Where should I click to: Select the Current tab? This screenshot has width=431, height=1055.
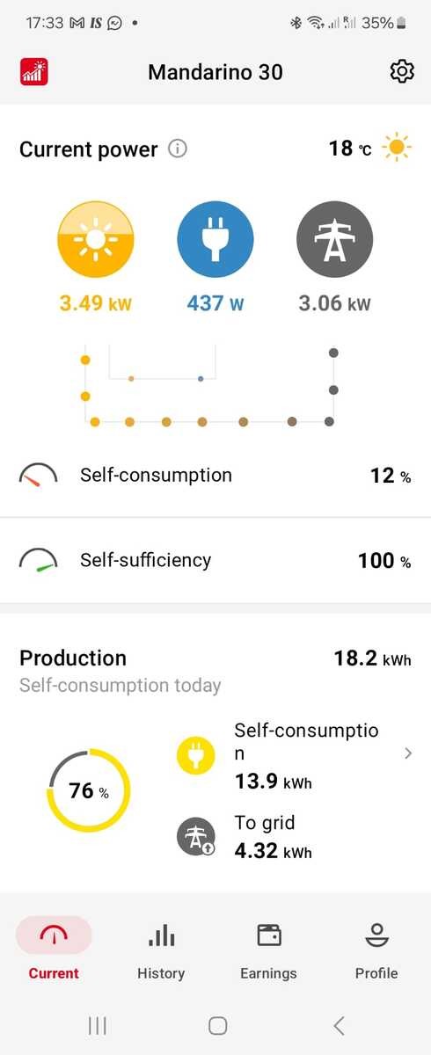[x=54, y=950]
